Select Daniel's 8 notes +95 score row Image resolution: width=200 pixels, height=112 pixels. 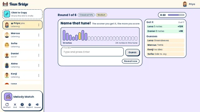point(165,31)
